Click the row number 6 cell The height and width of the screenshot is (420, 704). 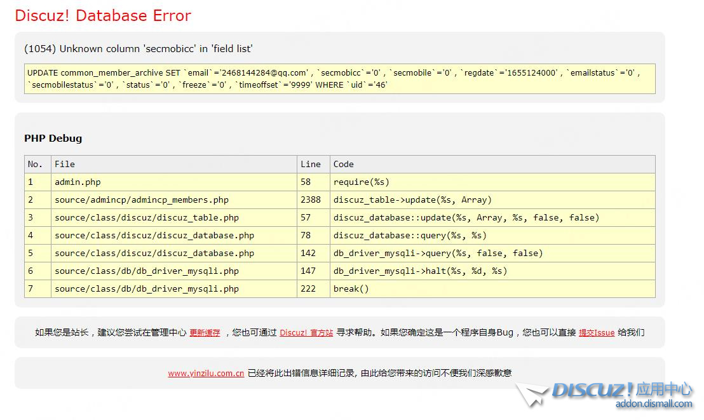pos(37,271)
